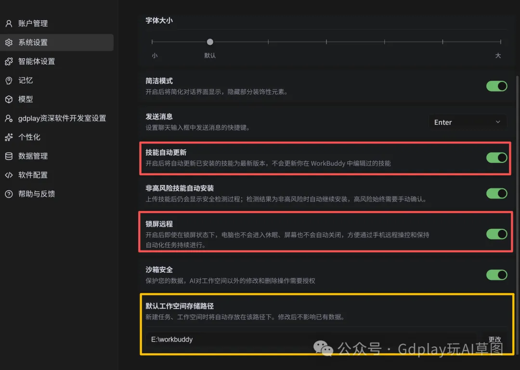Click 更改 to change workspace path
The height and width of the screenshot is (370, 520).
tap(494, 339)
